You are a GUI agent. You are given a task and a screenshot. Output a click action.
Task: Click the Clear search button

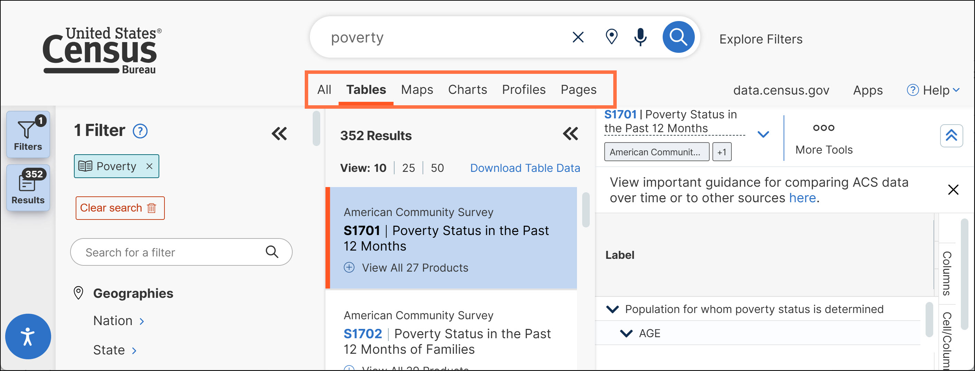tap(120, 208)
